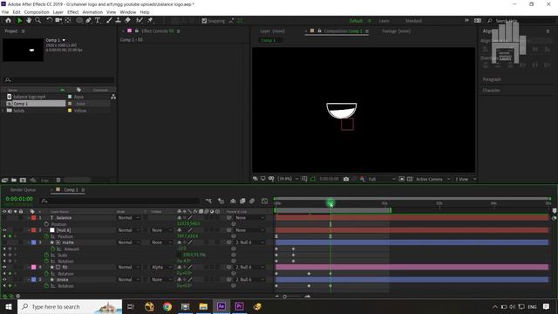Select the Zoom magnifier tool
The height and width of the screenshot is (314, 558).
click(x=37, y=21)
